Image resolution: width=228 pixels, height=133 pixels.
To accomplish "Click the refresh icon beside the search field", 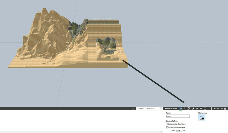I will tap(133, 109).
